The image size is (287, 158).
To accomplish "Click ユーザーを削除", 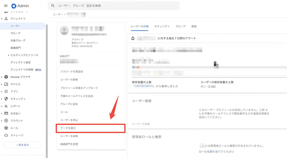I will pos(69,136).
